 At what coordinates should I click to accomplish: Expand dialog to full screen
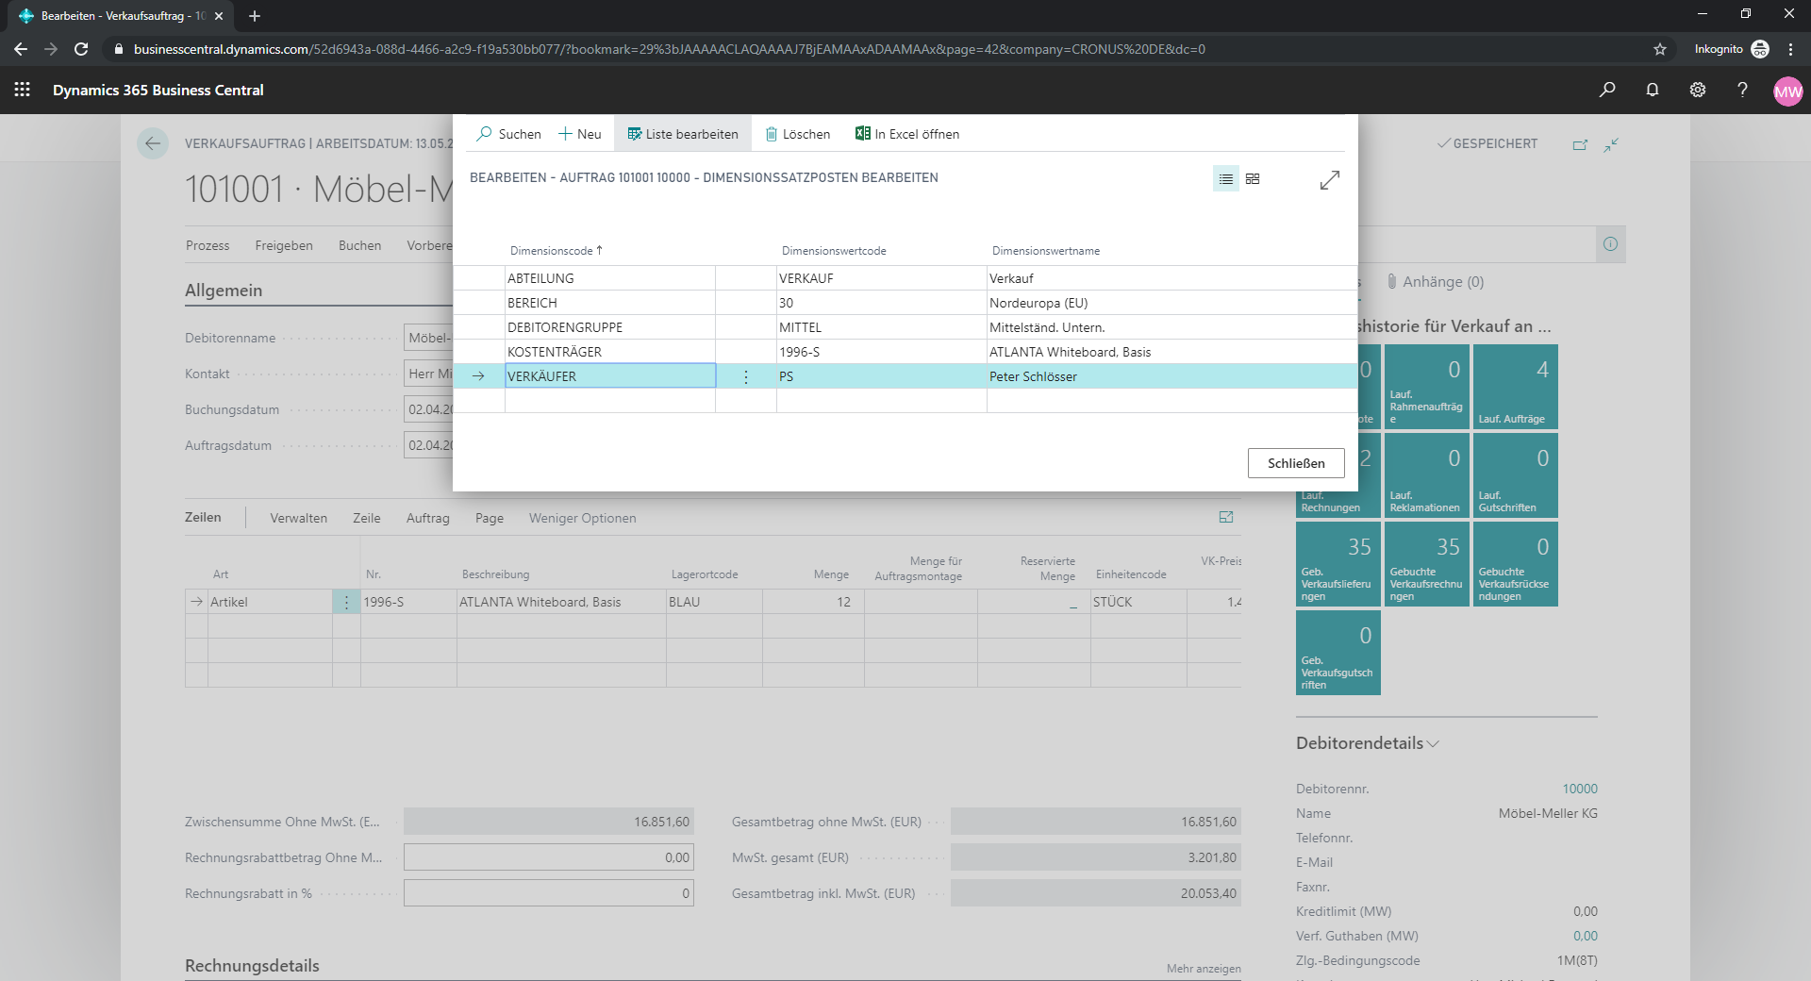(x=1329, y=179)
